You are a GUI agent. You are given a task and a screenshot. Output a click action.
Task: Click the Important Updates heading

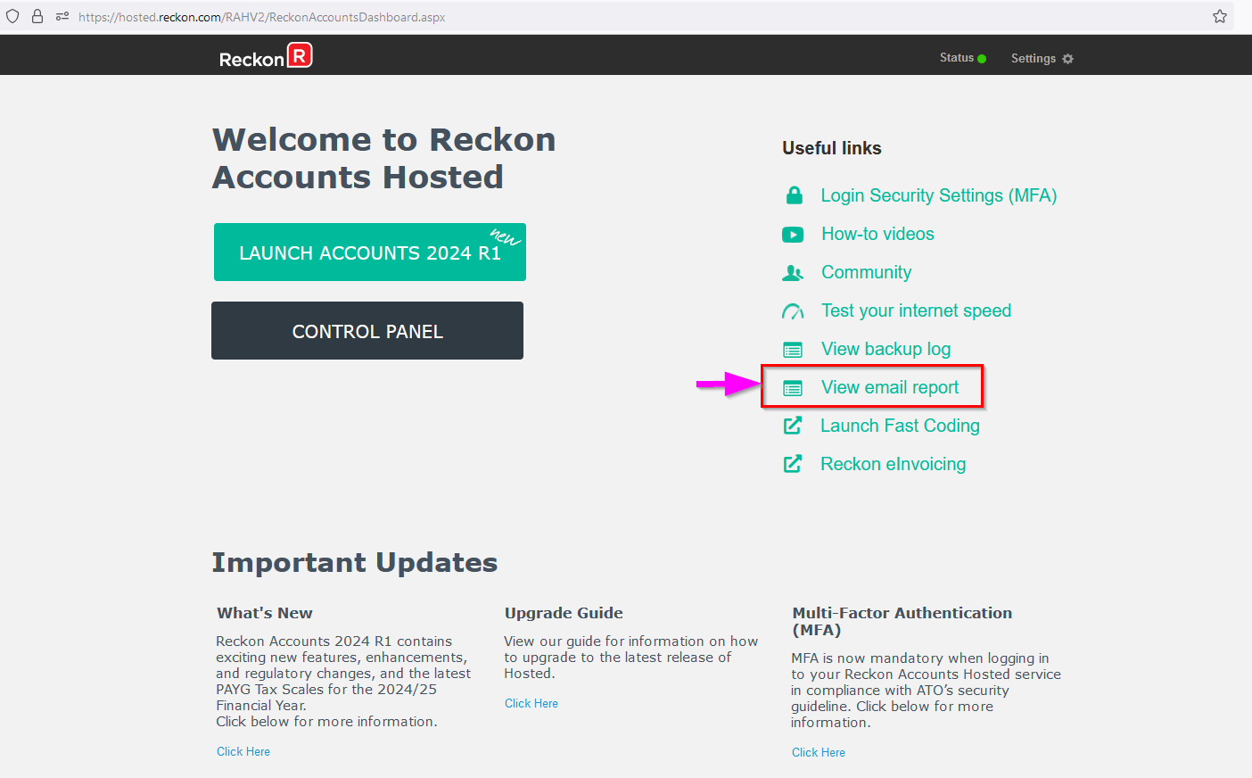point(355,562)
